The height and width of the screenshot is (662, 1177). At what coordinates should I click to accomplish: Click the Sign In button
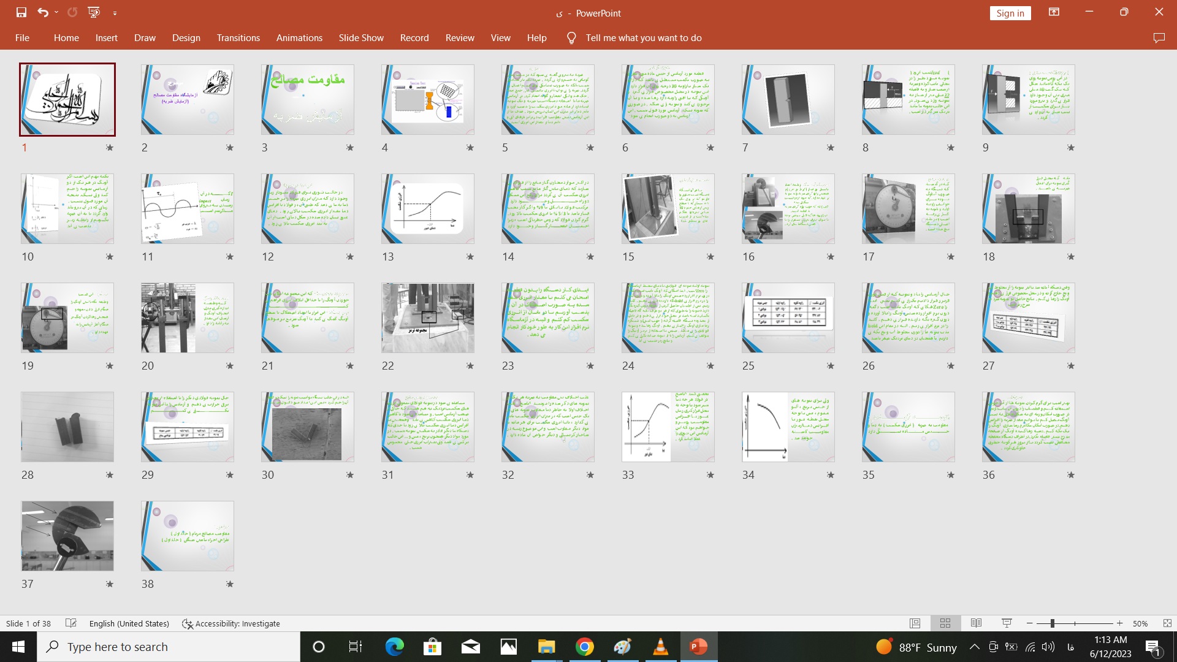1010,12
